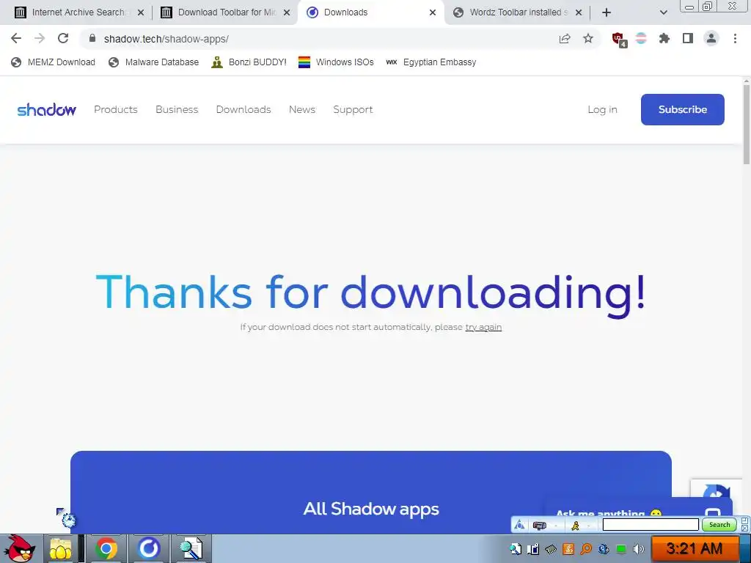Image resolution: width=751 pixels, height=563 pixels.
Task: Focus the desktop toolbar search field
Action: pyautogui.click(x=651, y=525)
